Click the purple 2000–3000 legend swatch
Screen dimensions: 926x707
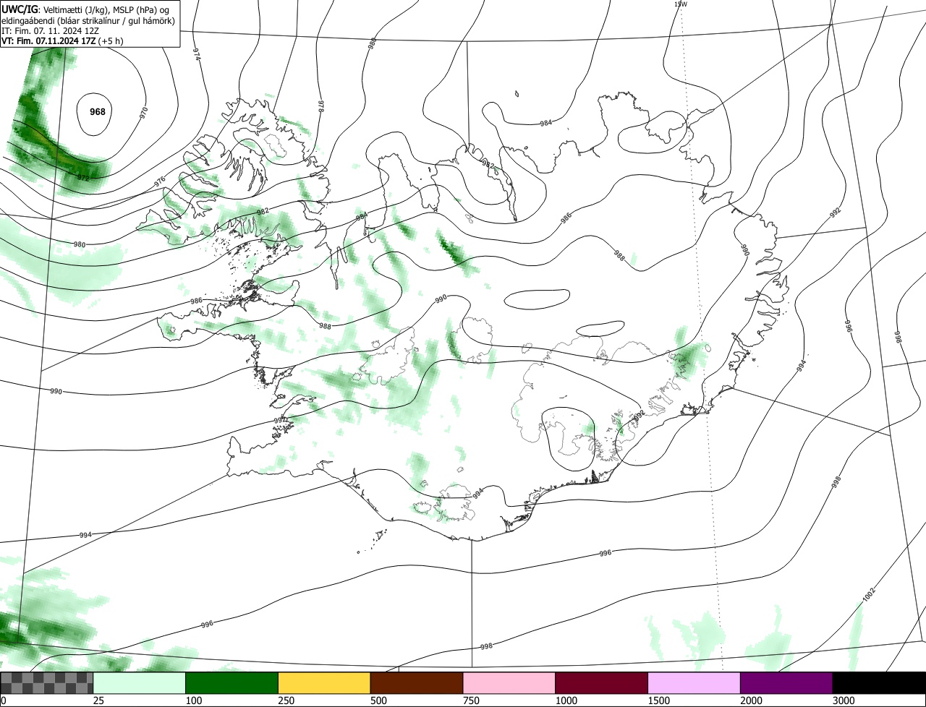(786, 683)
